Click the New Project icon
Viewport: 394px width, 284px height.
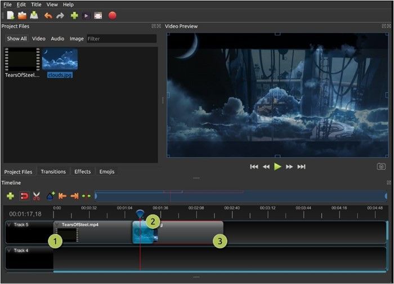click(x=10, y=16)
